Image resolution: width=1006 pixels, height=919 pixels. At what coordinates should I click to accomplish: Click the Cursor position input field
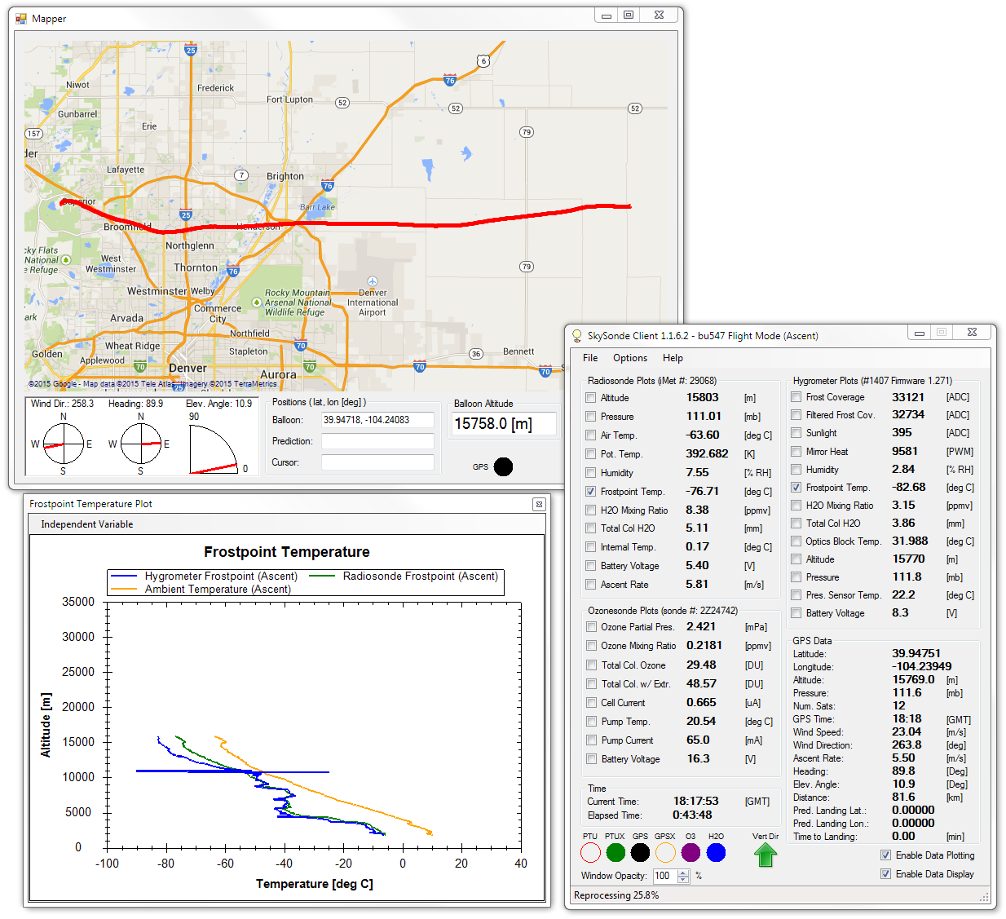point(377,462)
